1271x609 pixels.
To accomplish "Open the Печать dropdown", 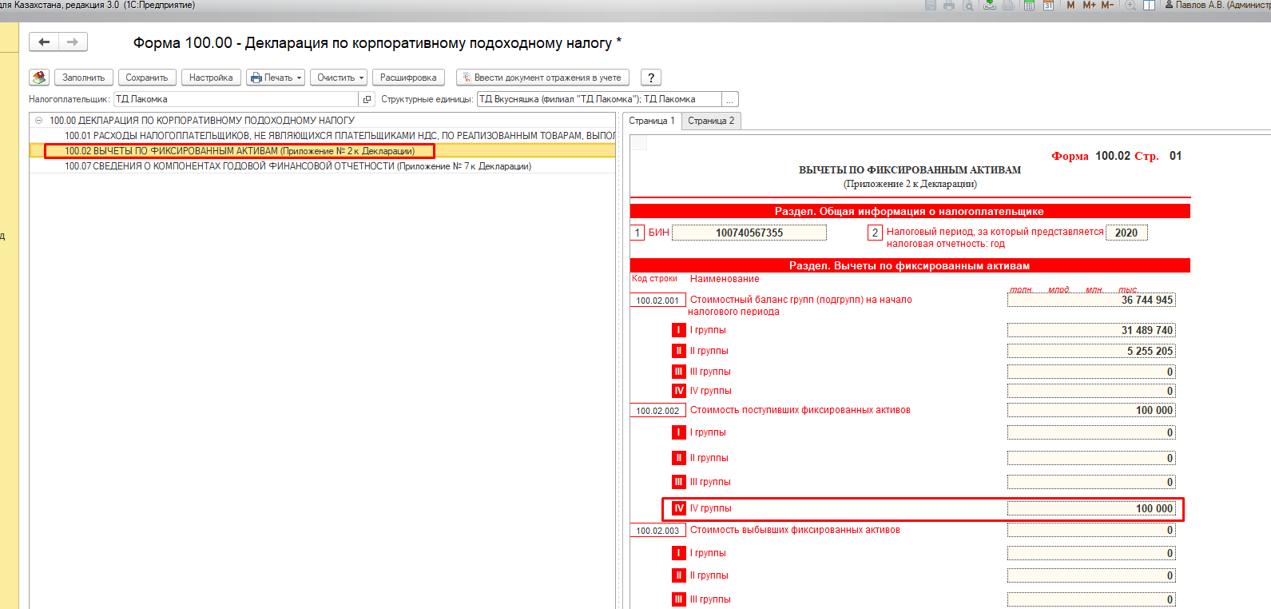I will (x=276, y=78).
